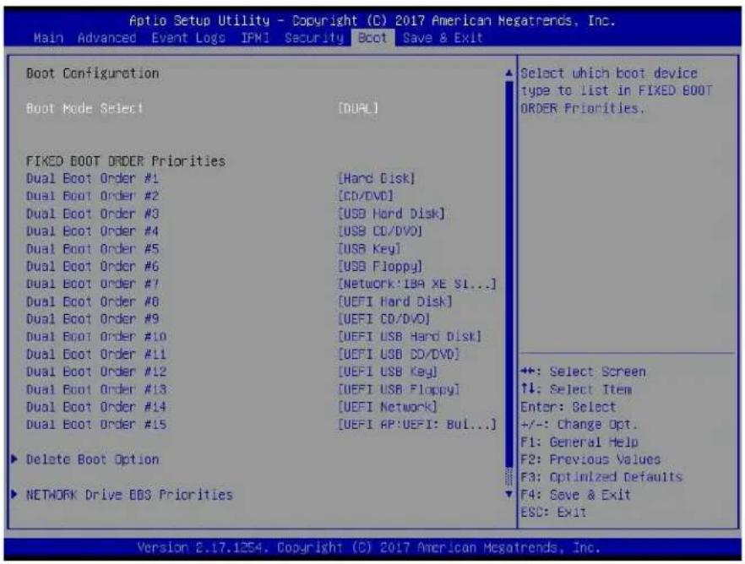Select the Dual Boot Order #6 label
Screen dimensions: 745x564
[x=92, y=266]
